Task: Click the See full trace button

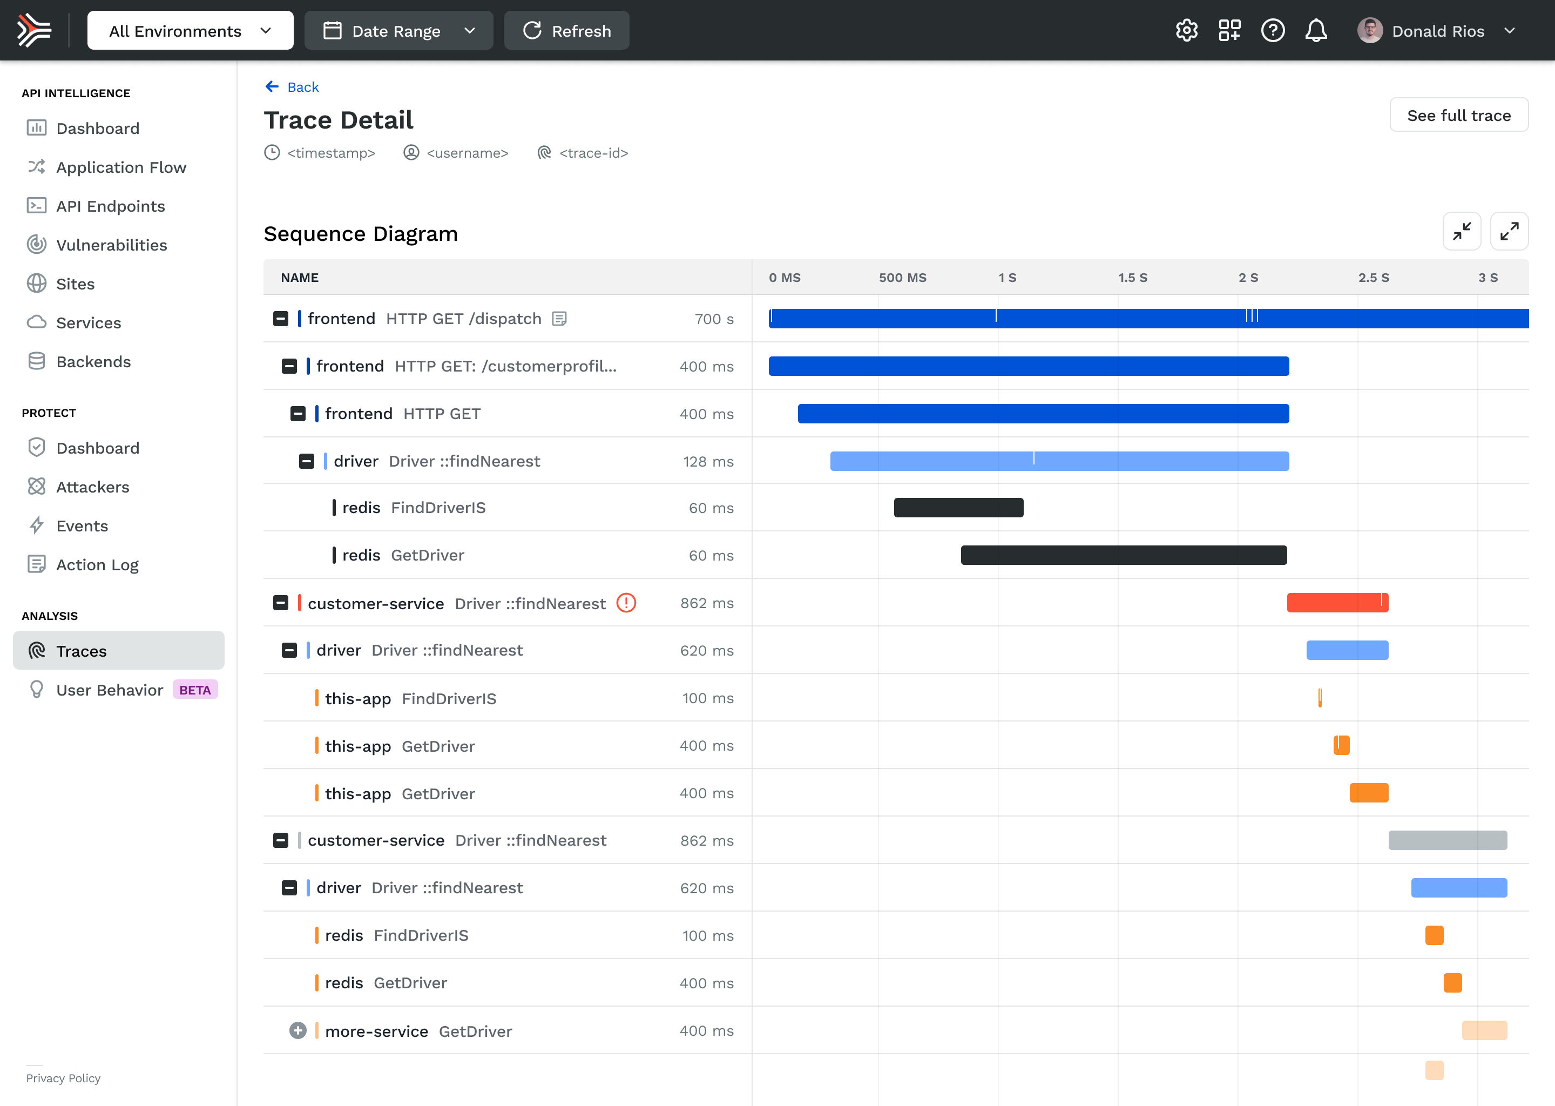Action: (x=1458, y=115)
